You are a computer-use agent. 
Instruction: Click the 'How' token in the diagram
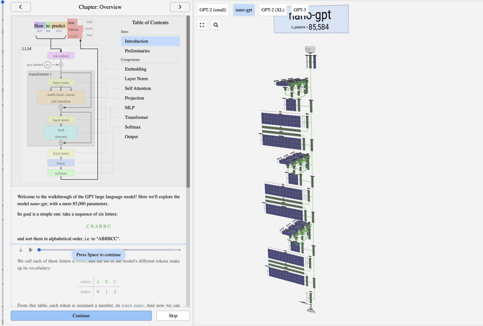click(39, 26)
